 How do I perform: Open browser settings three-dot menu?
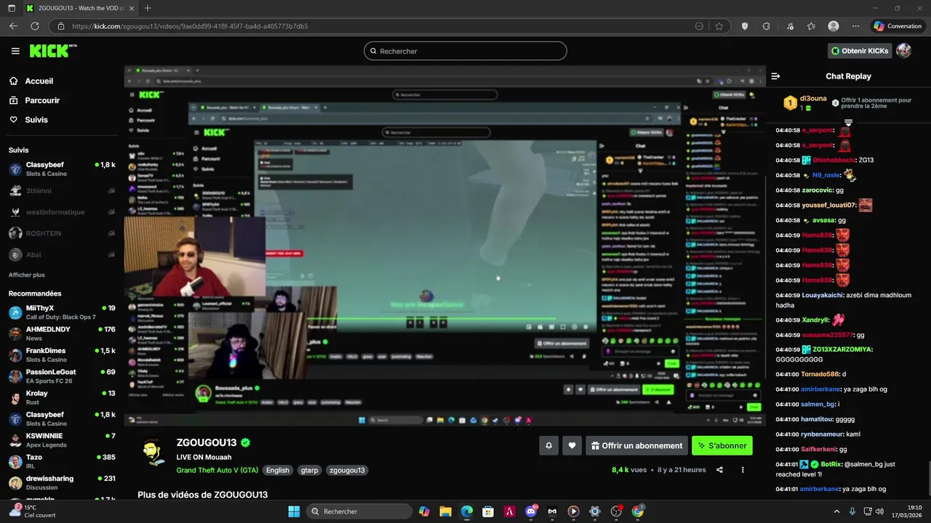(x=855, y=26)
